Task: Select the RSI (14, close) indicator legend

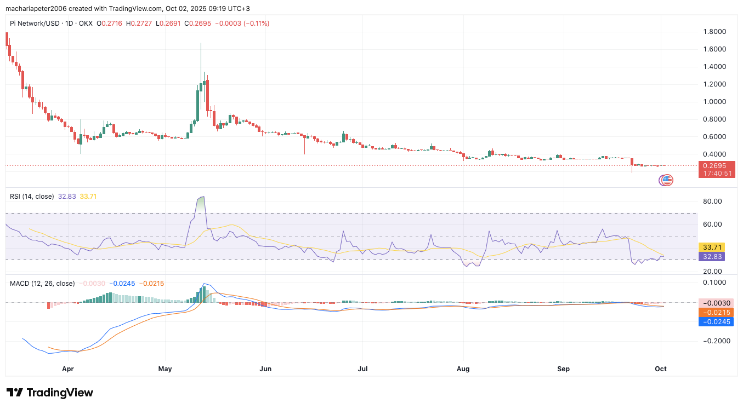Action: (x=32, y=196)
